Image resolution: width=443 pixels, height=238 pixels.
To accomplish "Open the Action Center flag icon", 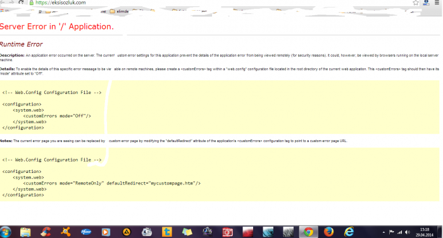I will pyautogui.click(x=391, y=232).
